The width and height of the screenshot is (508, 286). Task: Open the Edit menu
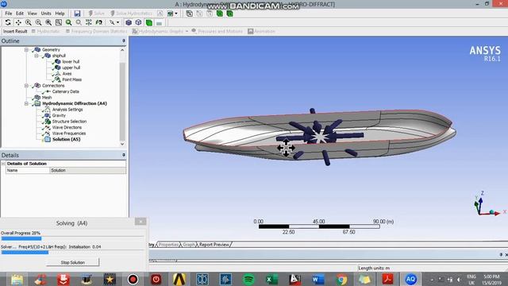coord(20,14)
